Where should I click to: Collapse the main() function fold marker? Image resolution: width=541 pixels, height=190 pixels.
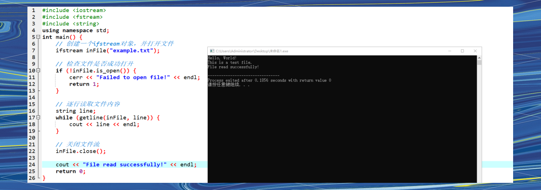pyautogui.click(x=38, y=37)
